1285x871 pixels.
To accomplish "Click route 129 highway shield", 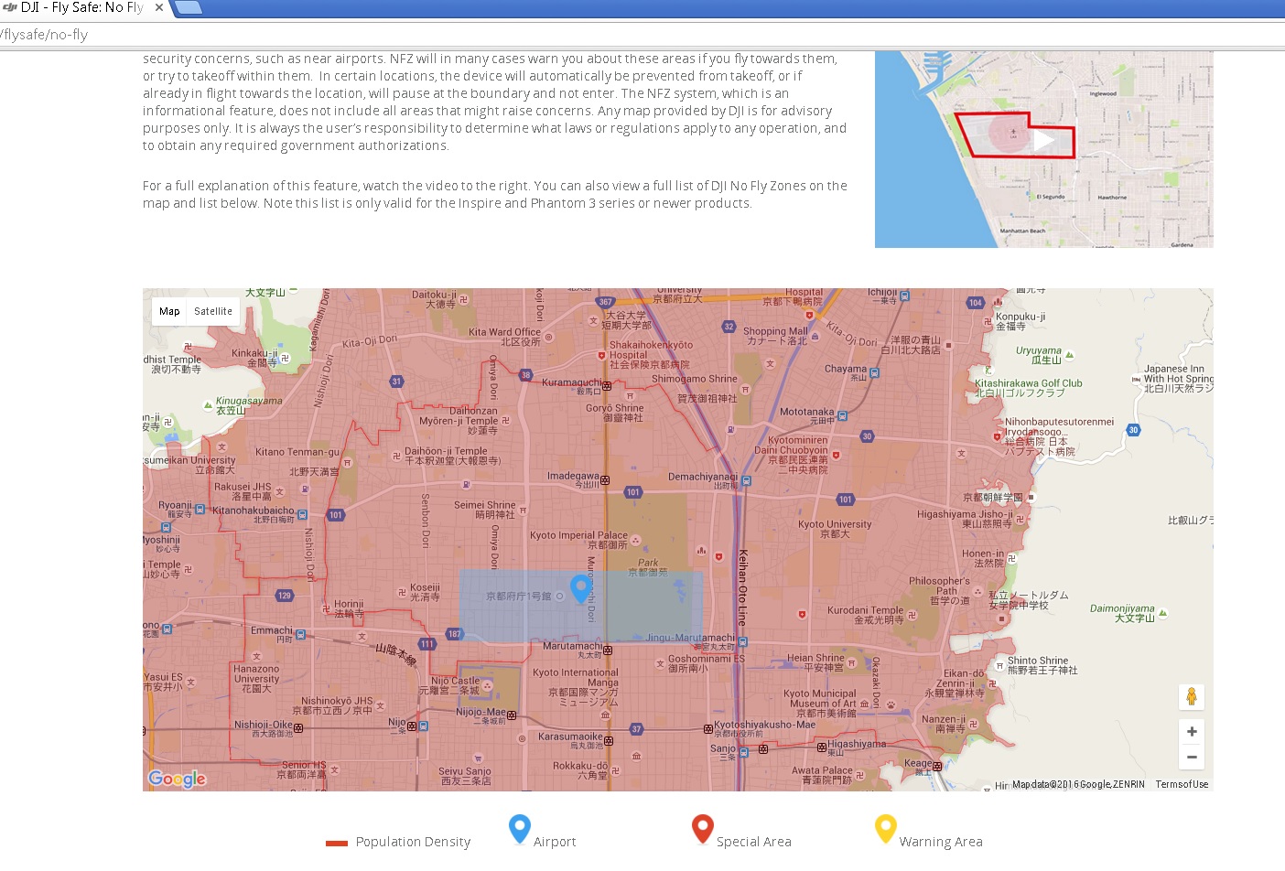I will 285,596.
